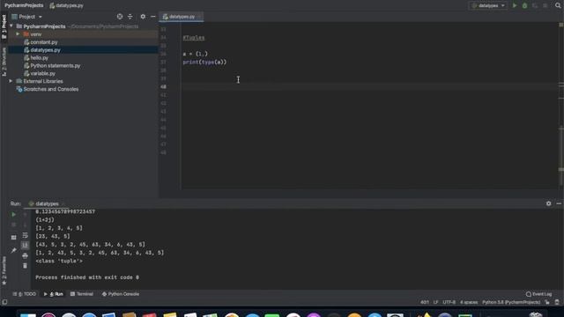Click line number 40 in the gutter

tap(163, 86)
